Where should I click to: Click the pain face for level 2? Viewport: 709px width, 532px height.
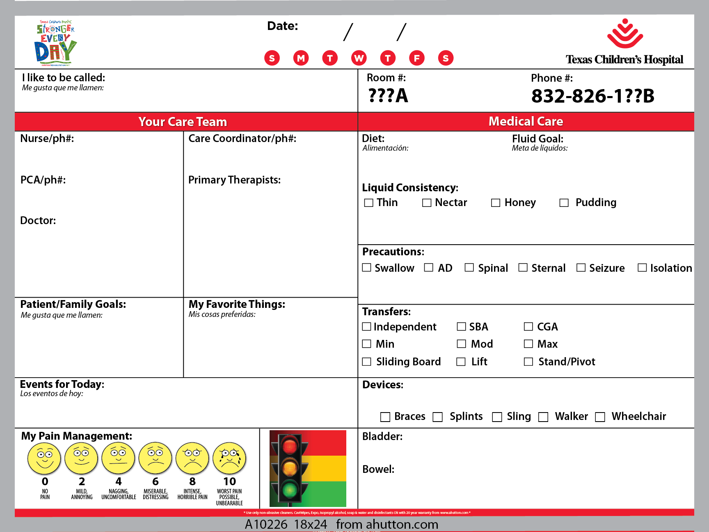[x=81, y=458]
